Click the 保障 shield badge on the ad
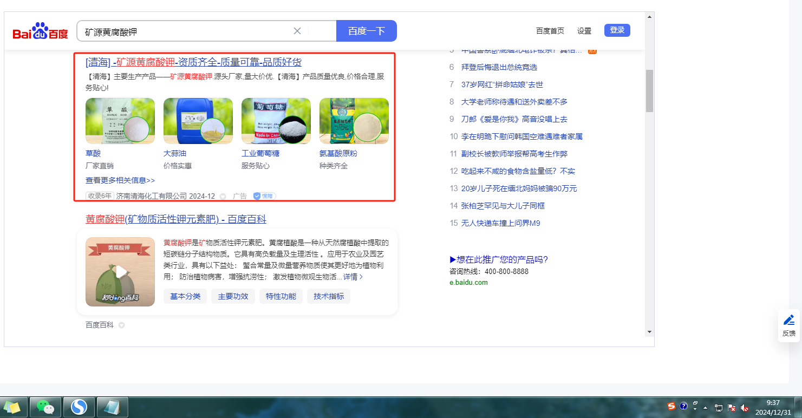 pos(264,196)
